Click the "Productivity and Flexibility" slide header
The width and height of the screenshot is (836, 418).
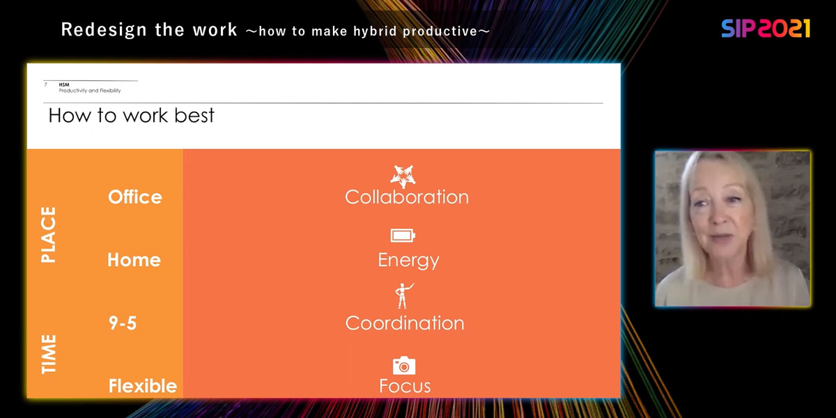89,91
